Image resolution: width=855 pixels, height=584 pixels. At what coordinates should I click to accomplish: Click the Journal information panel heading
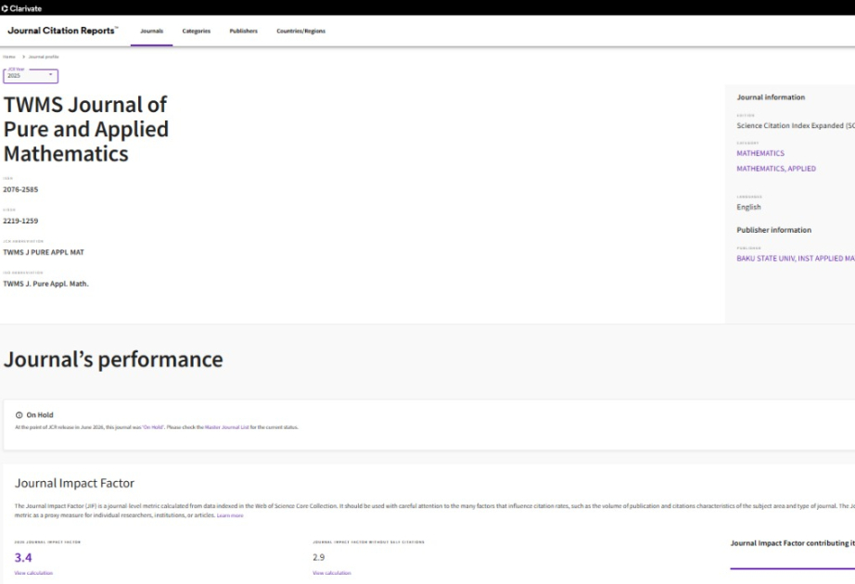[771, 97]
